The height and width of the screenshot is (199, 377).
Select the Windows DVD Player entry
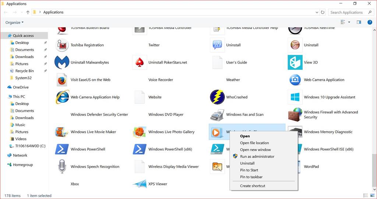click(x=166, y=114)
